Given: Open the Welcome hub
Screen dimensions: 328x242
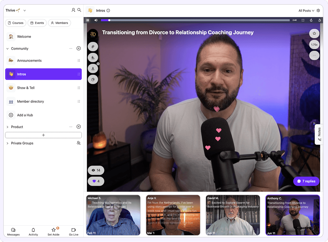Looking at the screenshot, I should coord(43,36).
